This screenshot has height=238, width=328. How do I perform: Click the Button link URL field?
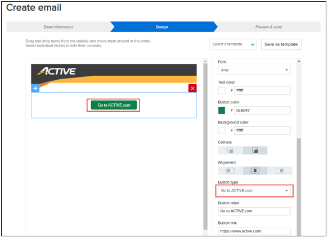click(x=254, y=231)
